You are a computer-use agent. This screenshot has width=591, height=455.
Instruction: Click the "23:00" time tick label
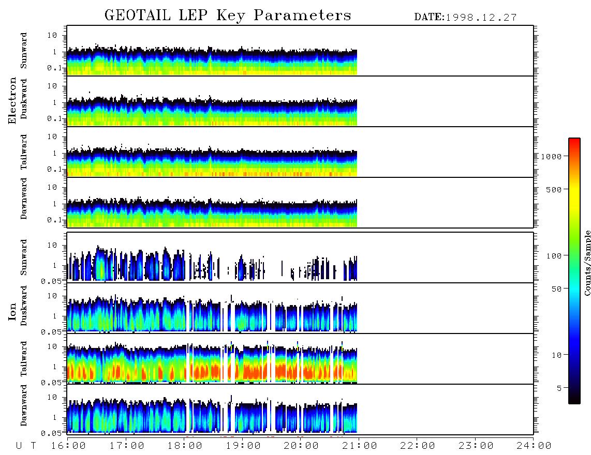coord(476,446)
